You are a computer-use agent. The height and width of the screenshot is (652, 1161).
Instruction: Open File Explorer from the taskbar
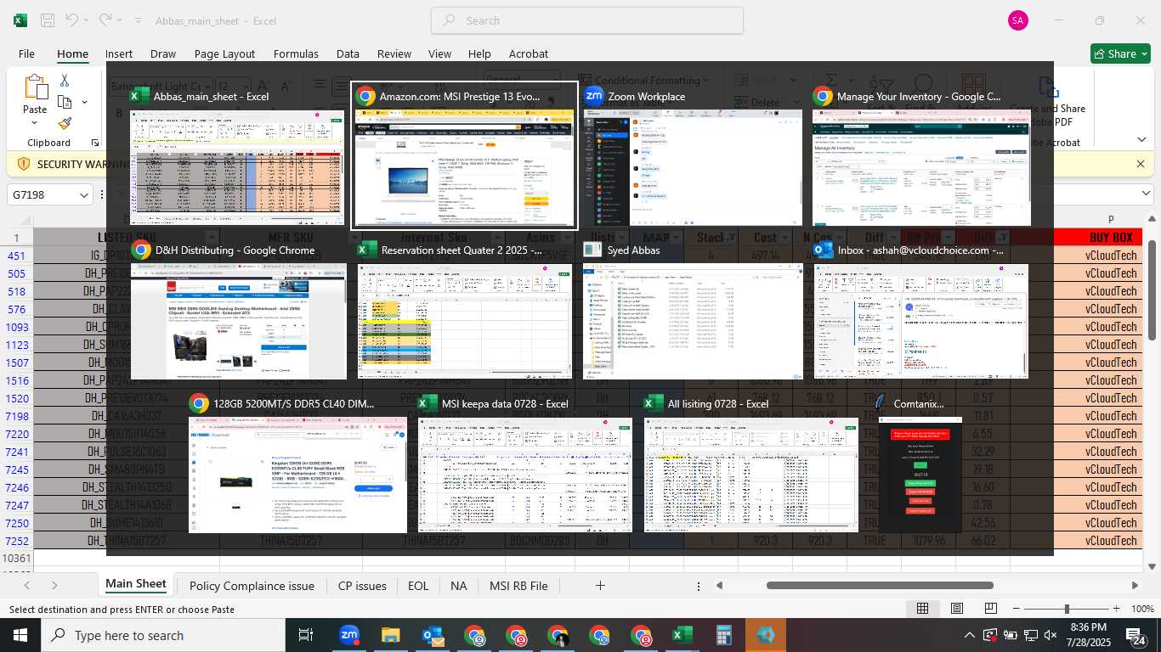tap(390, 635)
